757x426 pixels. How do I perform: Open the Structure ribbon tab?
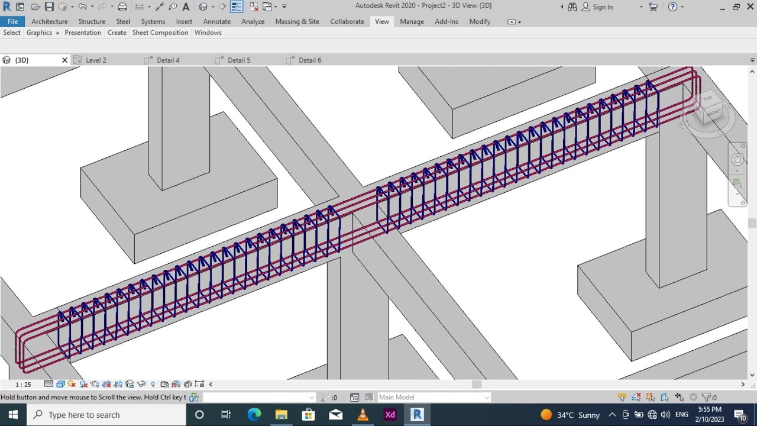92,21
